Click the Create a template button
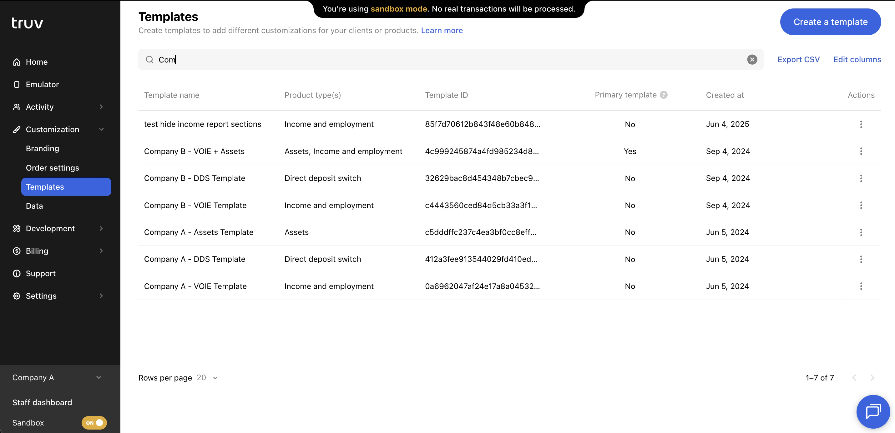Viewport: 895px width, 433px height. pos(831,22)
